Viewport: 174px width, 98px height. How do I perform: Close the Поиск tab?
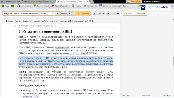point(54,2)
